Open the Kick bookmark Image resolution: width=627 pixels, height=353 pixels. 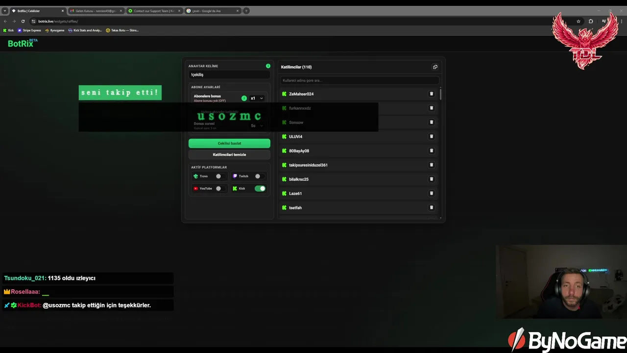(x=9, y=30)
